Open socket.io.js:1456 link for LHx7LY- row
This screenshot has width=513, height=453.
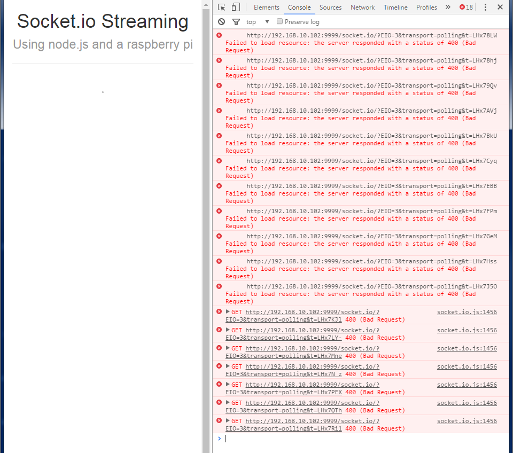pos(467,330)
